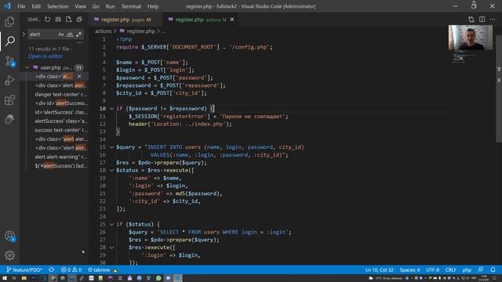The width and height of the screenshot is (502, 282).
Task: Open the Run menu
Action: pos(110,6)
